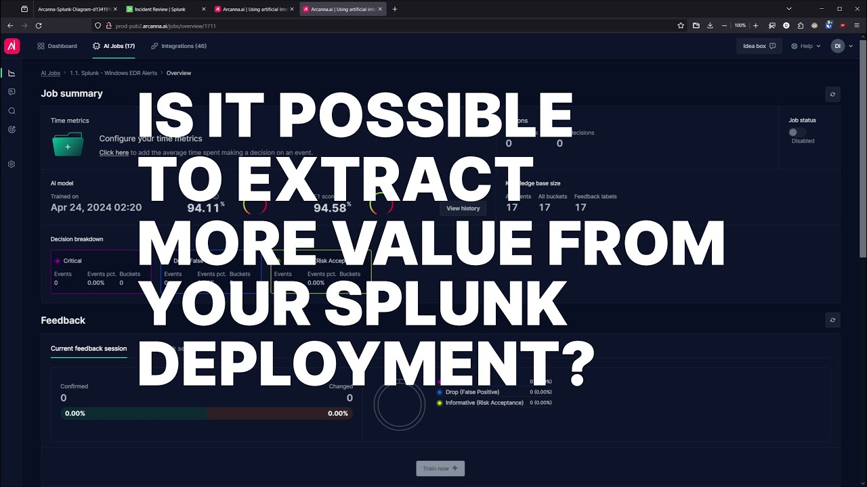The image size is (867, 487).
Task: Select Current feedback session tab
Action: click(89, 348)
